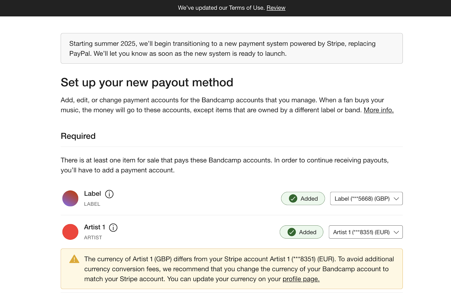
Task: Click the Set up your new payout method heading
Action: tap(147, 82)
